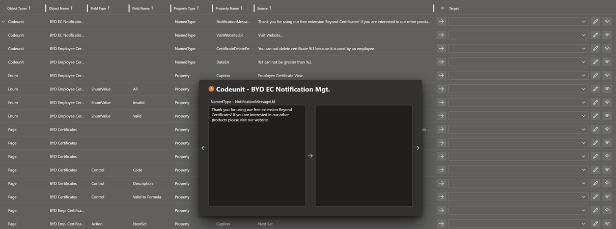This screenshot has width=616, height=229.
Task: Toggle eye icon for NotificationMessageLbl row
Action: coord(607,22)
